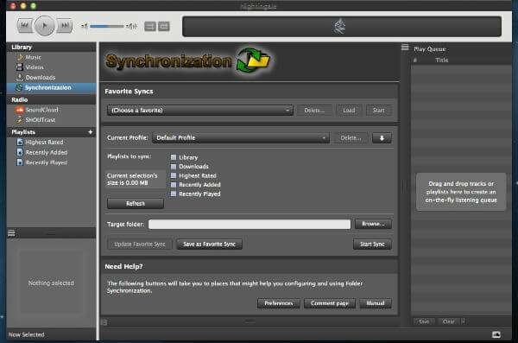
Task: Check the Recently Played checkbox
Action: [x=174, y=194]
